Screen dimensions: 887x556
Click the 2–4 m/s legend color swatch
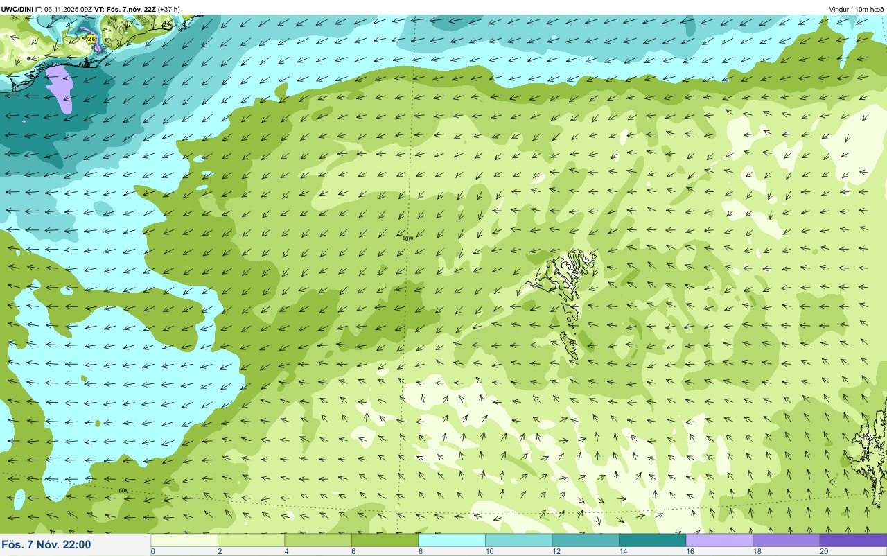251,540
